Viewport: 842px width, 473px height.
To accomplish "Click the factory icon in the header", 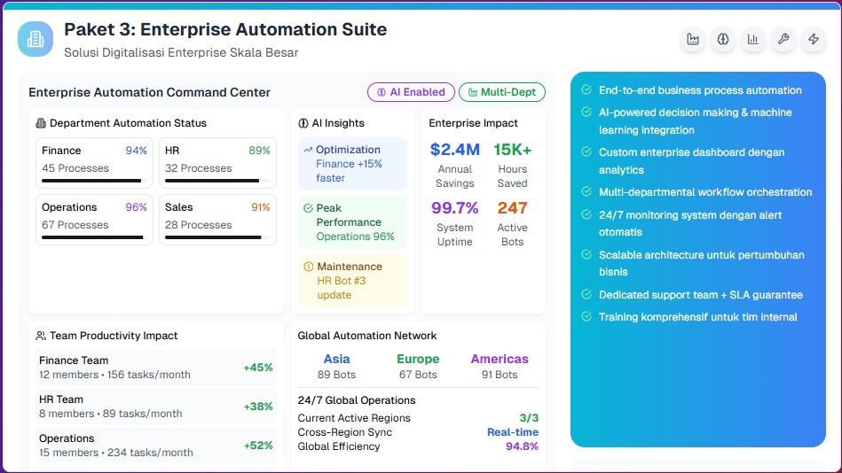I will [693, 40].
